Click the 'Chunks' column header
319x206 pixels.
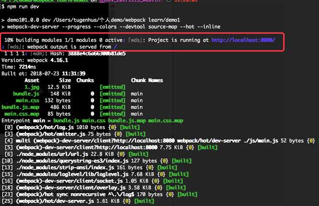[85, 80]
